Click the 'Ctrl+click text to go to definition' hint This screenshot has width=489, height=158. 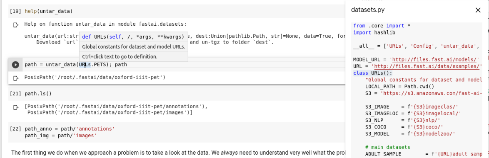point(120,56)
